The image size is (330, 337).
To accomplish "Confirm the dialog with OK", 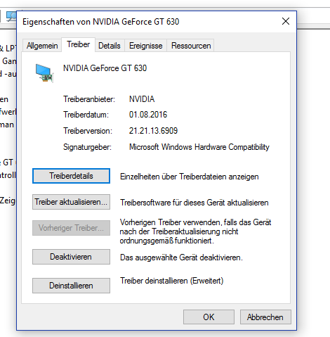I will (x=209, y=317).
